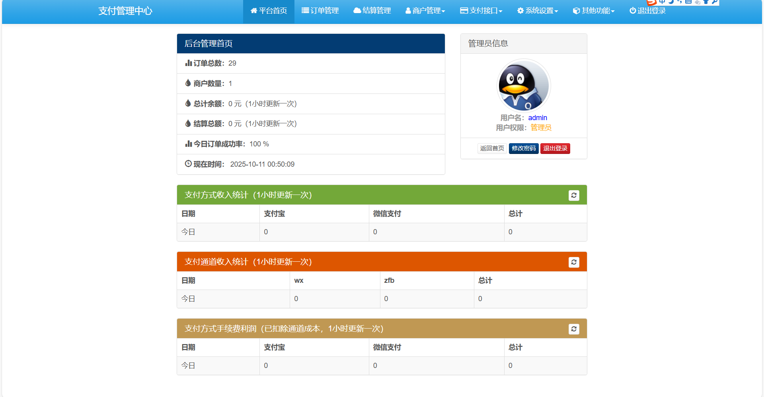Refresh the 支付通道收入统计 panel

pyautogui.click(x=574, y=262)
